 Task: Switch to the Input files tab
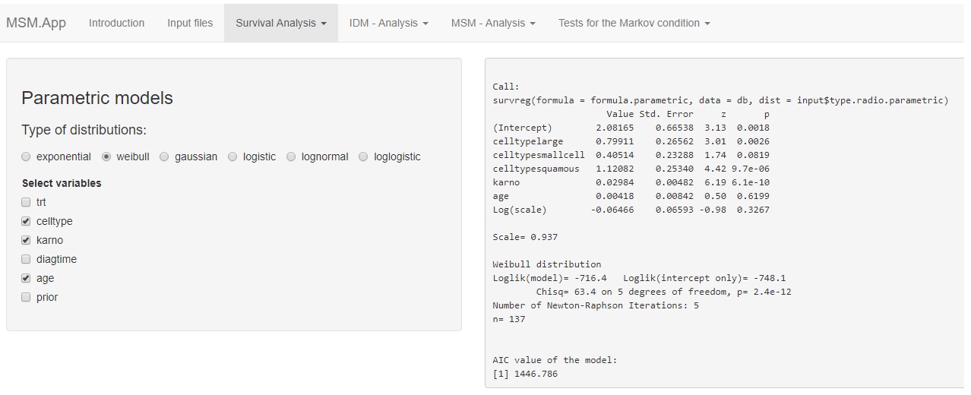pos(190,23)
